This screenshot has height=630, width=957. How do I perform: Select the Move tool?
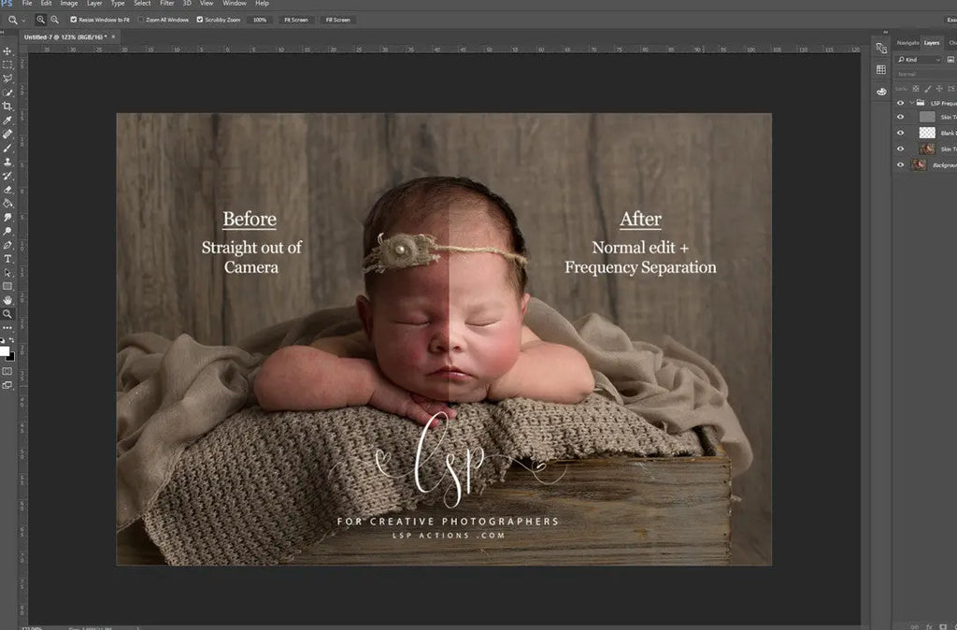(x=7, y=51)
